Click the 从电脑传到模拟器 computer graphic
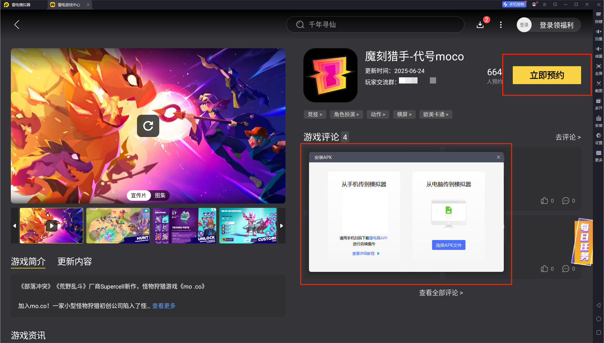This screenshot has height=343, width=604. 448,213
